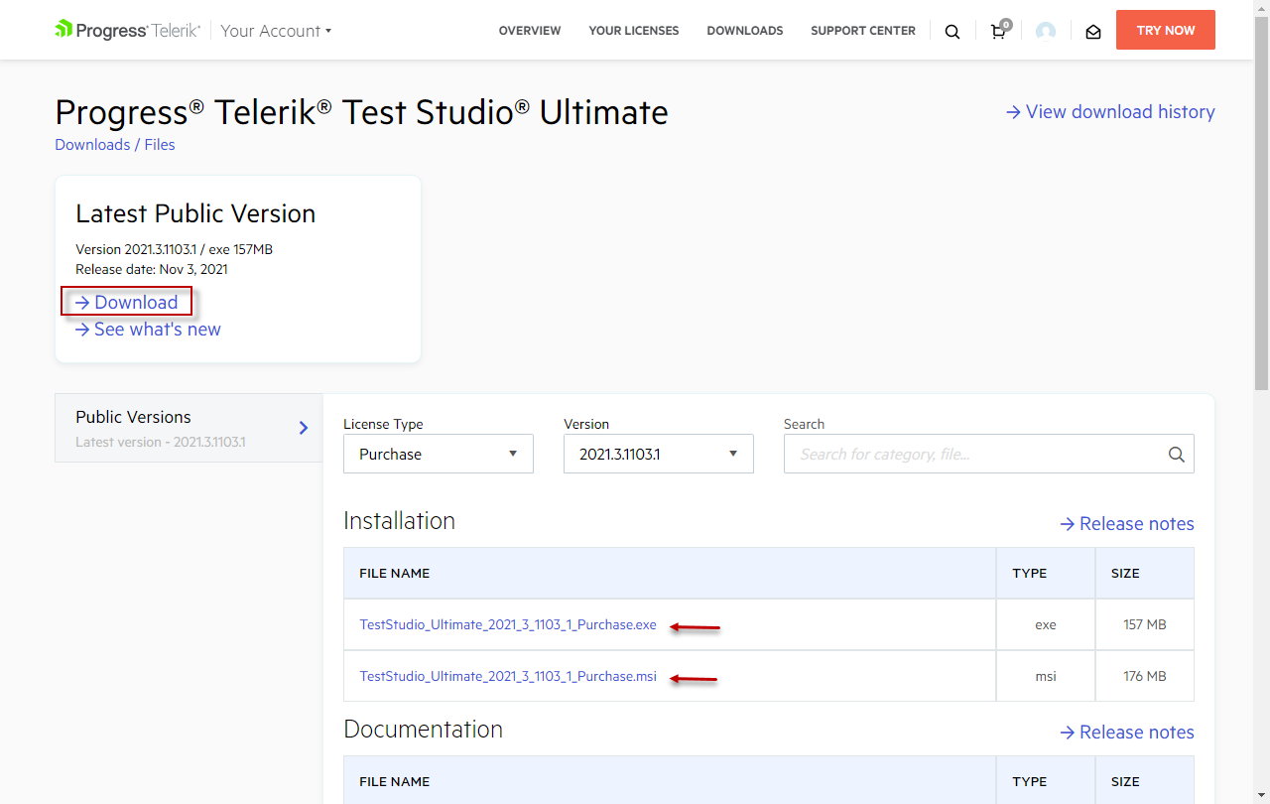Open View download history link
Viewport: 1270px width, 804px height.
[x=1110, y=112]
